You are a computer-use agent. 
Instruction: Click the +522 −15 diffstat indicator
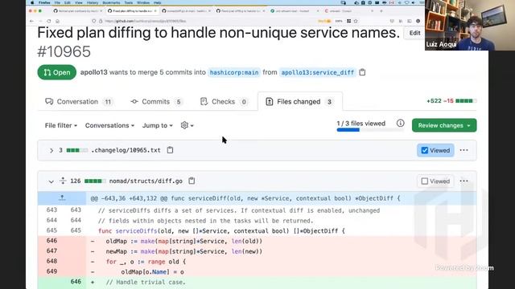click(451, 101)
